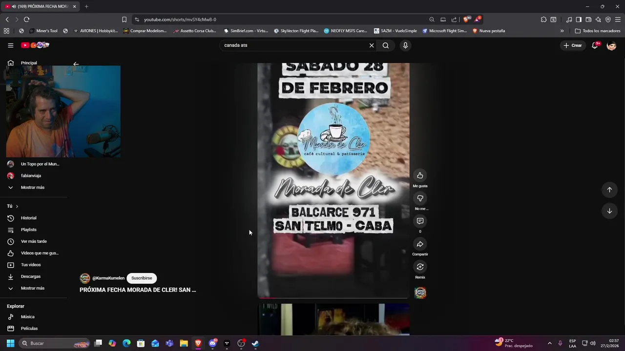Viewport: 625px width, 351px height.
Task: Close the PRÓXIMA FECHA browser tab
Action: (x=74, y=6)
